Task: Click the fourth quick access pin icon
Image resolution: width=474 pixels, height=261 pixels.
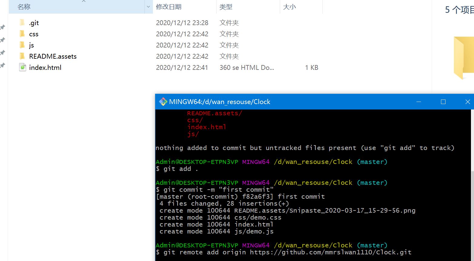Action: click(2, 65)
